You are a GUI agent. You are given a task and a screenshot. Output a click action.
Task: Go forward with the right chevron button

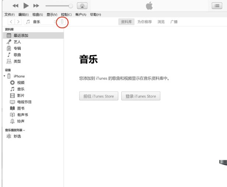18,22
